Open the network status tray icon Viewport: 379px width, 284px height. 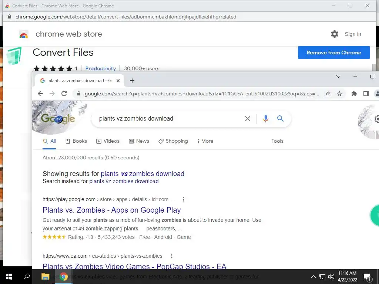click(x=322, y=277)
